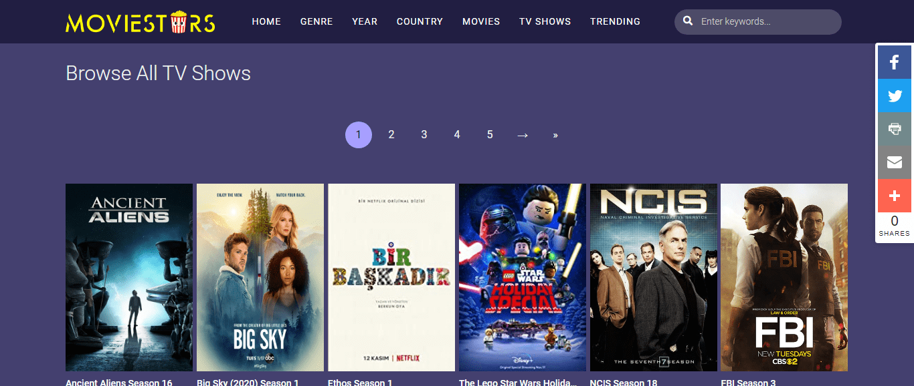
Task: Open the Country menu
Action: click(420, 21)
